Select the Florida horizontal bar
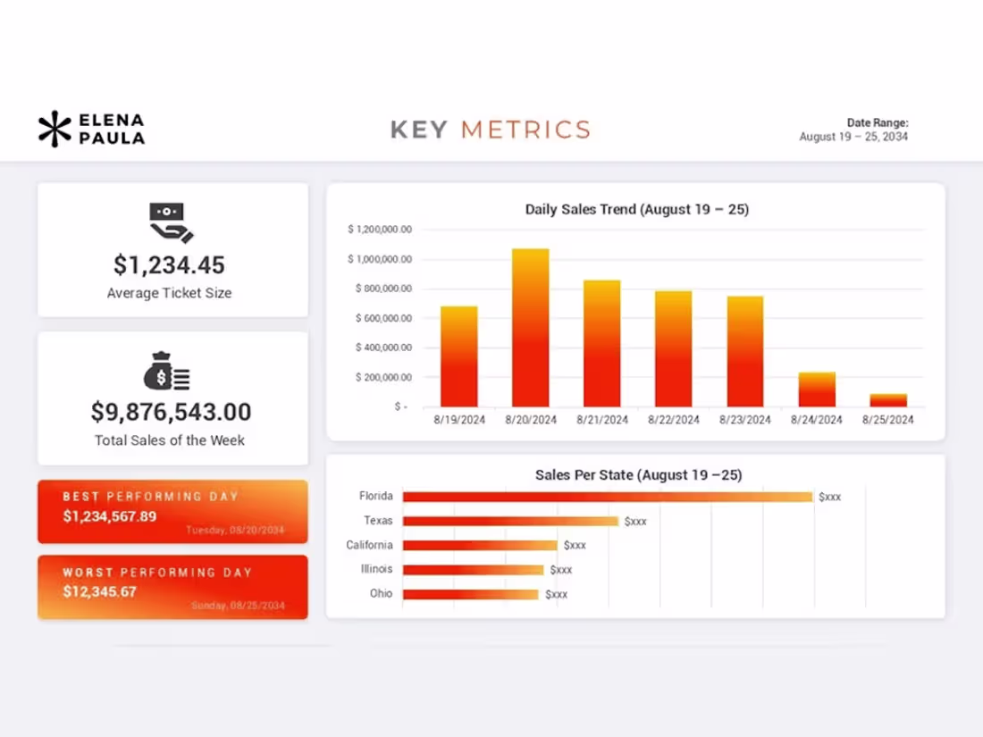 tap(608, 497)
